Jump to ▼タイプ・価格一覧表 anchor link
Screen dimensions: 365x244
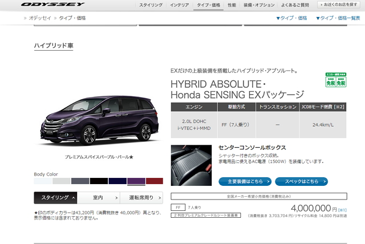pos(338,18)
